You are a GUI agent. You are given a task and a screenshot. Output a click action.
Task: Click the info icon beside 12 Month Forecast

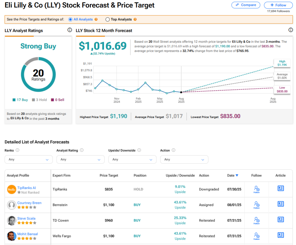(291, 30)
